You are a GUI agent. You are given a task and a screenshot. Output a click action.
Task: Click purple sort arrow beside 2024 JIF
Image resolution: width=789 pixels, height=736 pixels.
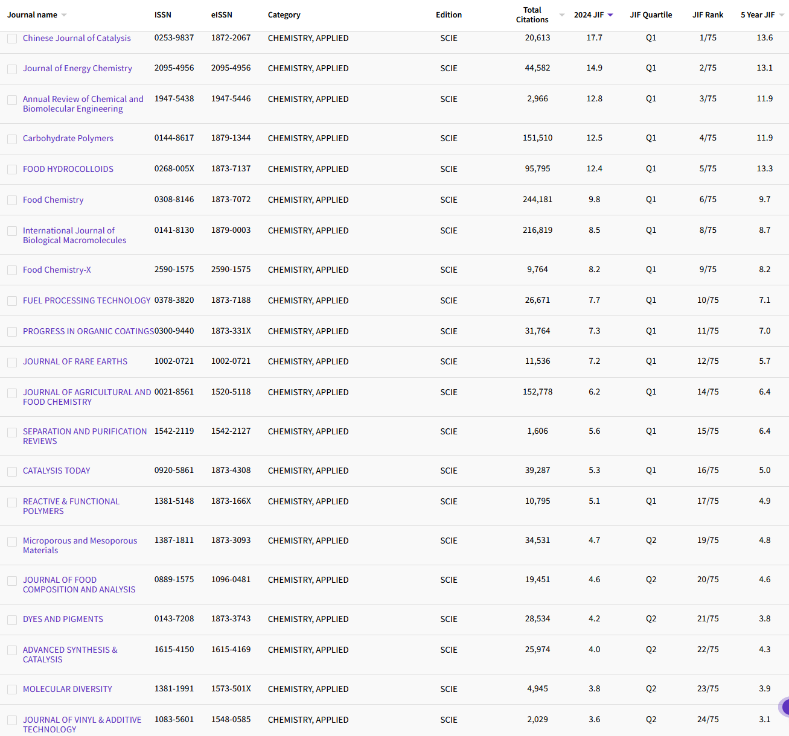pos(610,15)
